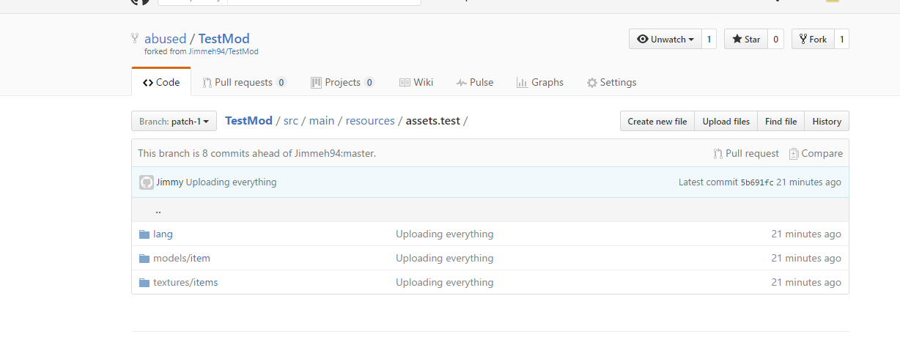The image size is (900, 337).
Task: Open the abused user profile link
Action: click(x=165, y=39)
